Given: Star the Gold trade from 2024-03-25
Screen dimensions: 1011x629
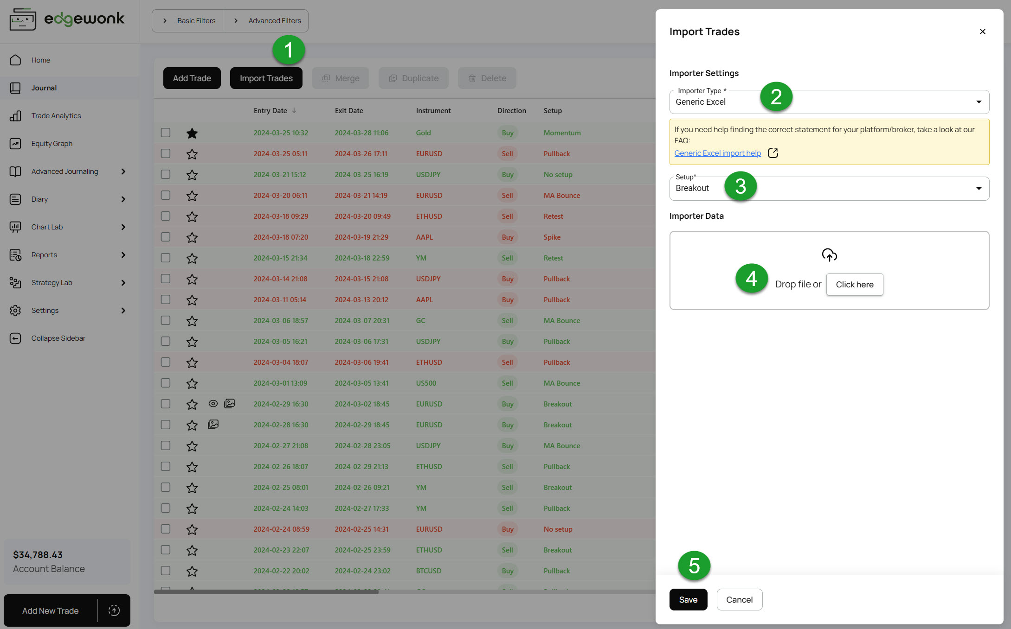Looking at the screenshot, I should pyautogui.click(x=192, y=133).
